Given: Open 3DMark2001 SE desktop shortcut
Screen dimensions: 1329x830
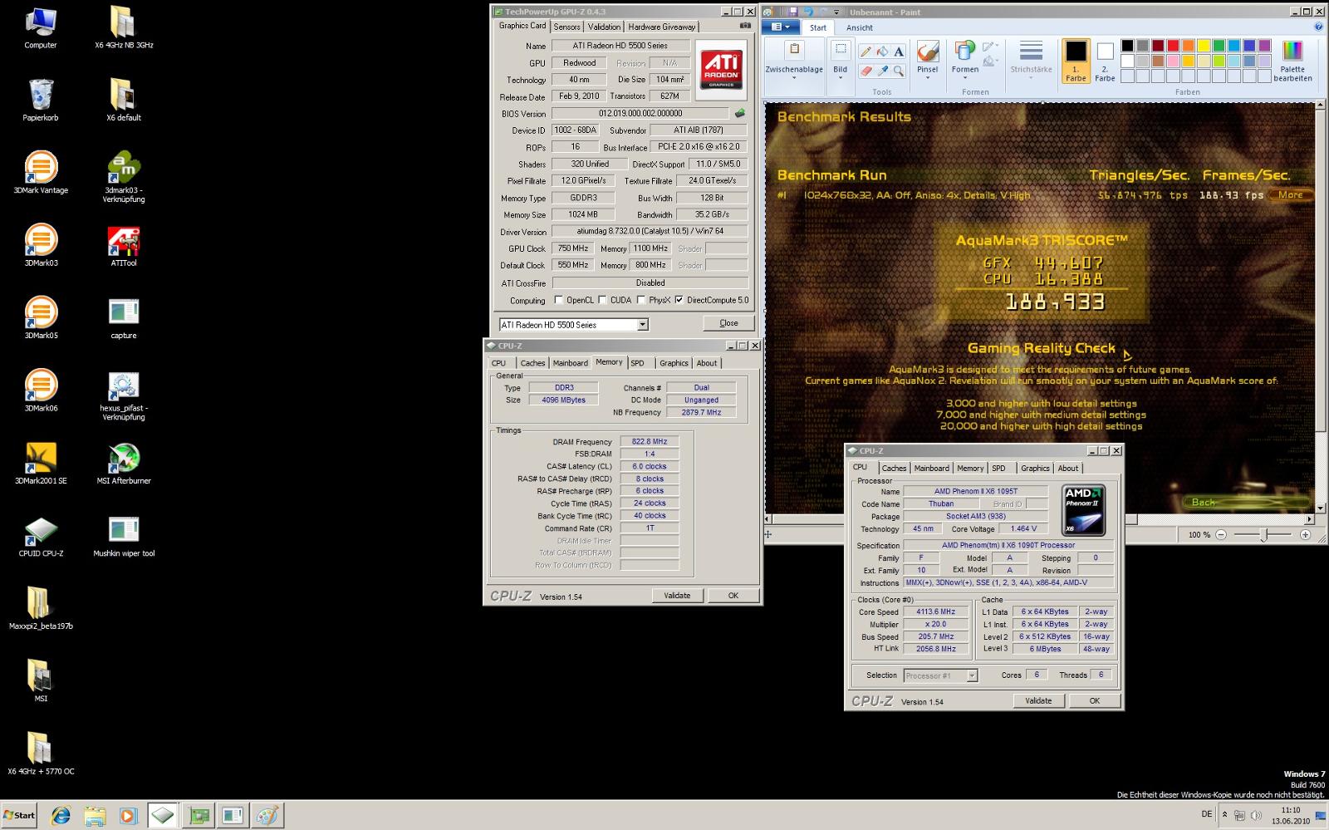Looking at the screenshot, I should [x=41, y=464].
